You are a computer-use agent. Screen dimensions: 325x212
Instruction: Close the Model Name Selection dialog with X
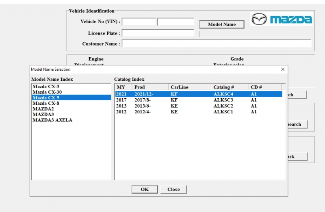tap(283, 69)
